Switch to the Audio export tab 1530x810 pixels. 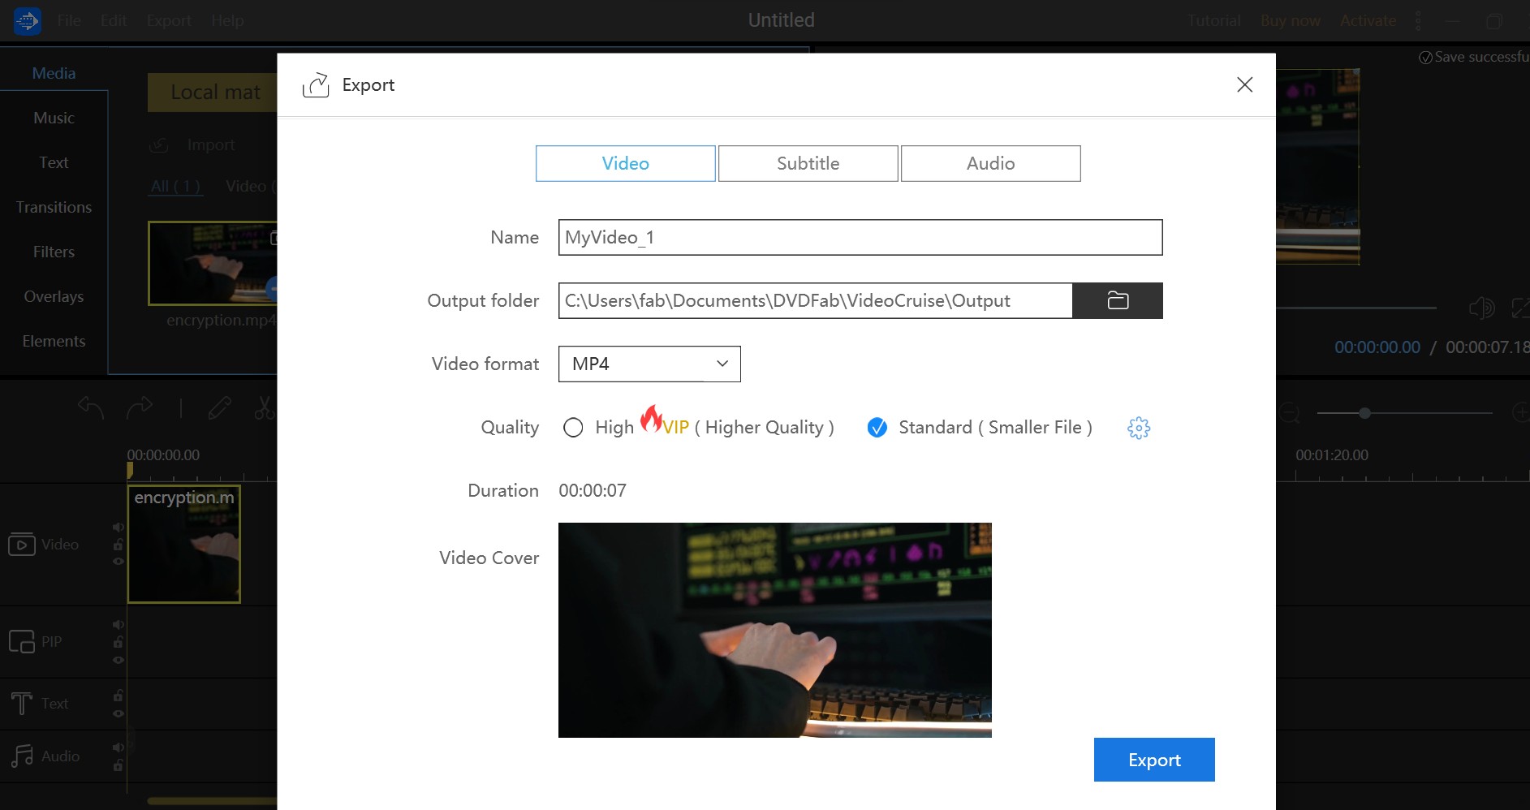pos(991,163)
